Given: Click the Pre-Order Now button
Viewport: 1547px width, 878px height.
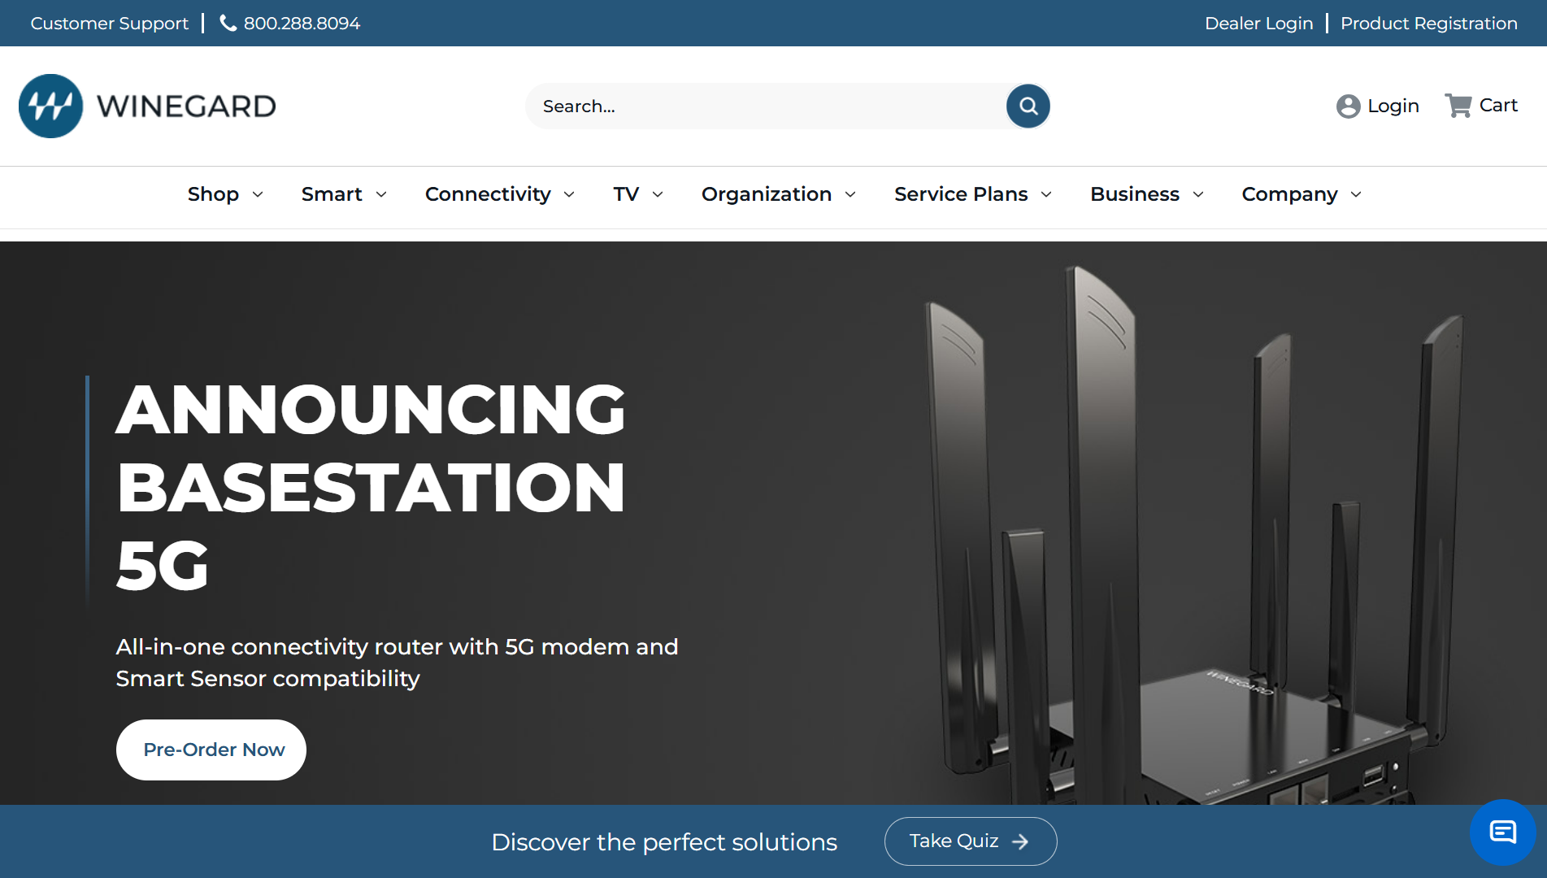Looking at the screenshot, I should (211, 750).
